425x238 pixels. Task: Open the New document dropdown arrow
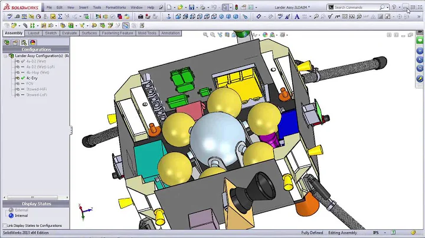click(x=174, y=8)
